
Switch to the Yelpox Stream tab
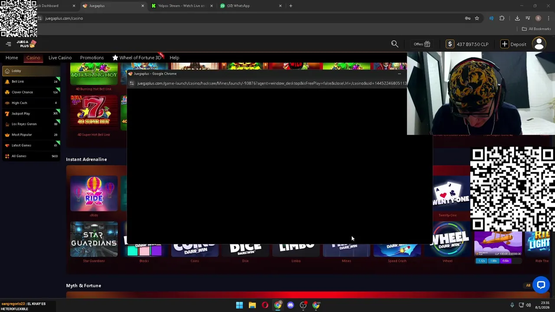(x=181, y=6)
